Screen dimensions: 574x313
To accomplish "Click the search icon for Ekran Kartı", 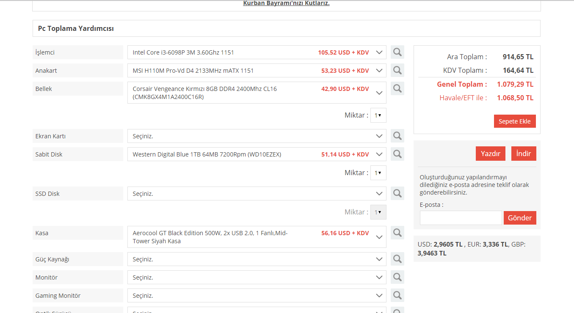I will pyautogui.click(x=397, y=136).
